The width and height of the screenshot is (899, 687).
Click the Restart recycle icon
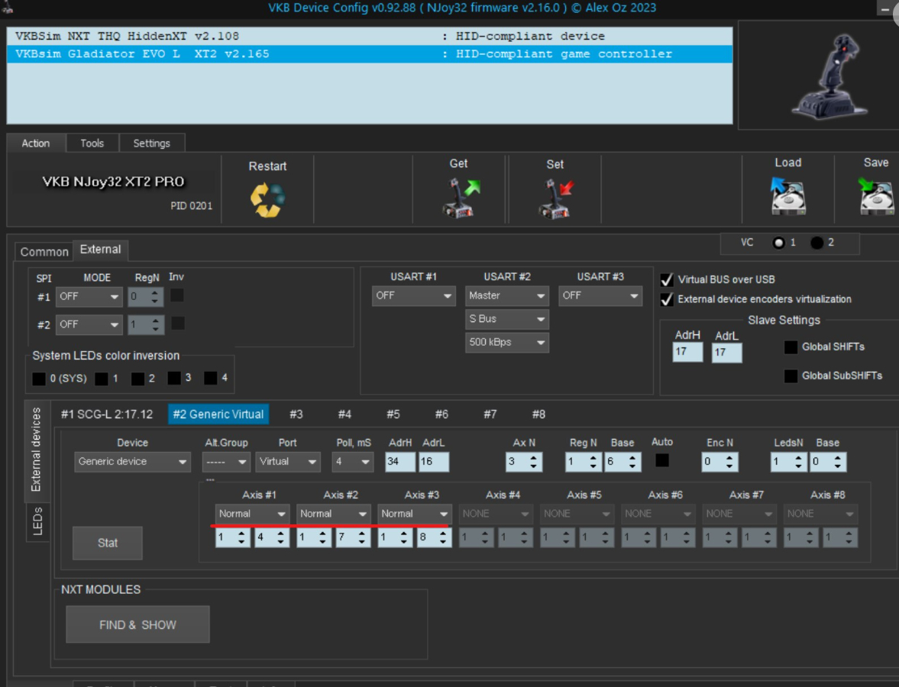click(267, 199)
